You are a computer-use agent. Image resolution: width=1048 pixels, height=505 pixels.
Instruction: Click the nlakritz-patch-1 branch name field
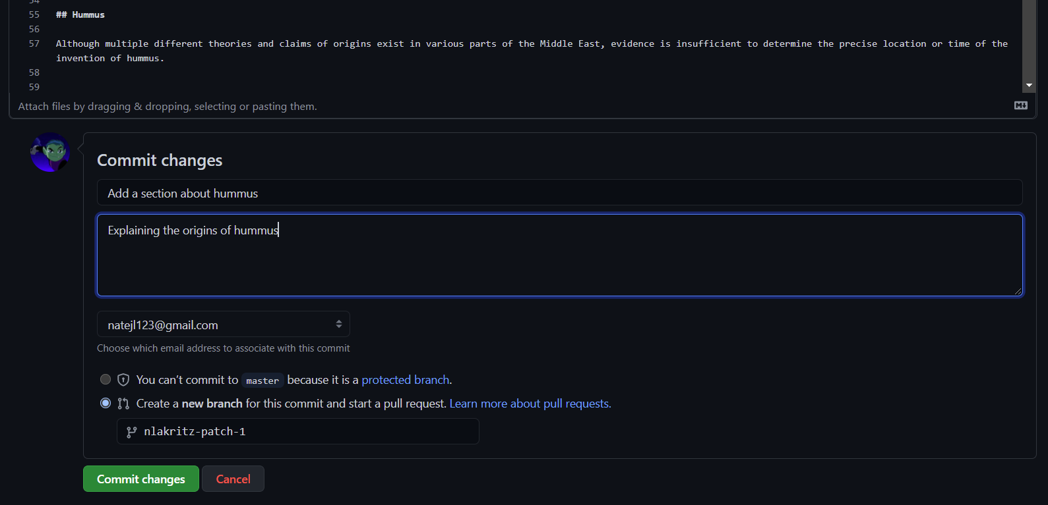[298, 432]
